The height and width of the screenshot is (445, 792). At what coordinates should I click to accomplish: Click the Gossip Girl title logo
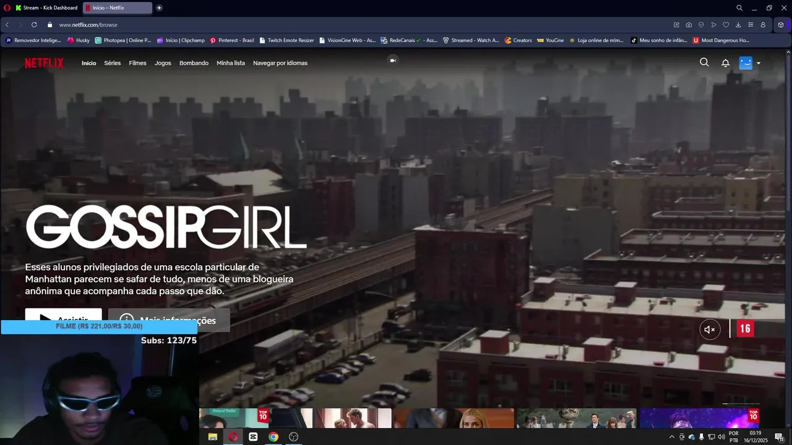tap(166, 227)
